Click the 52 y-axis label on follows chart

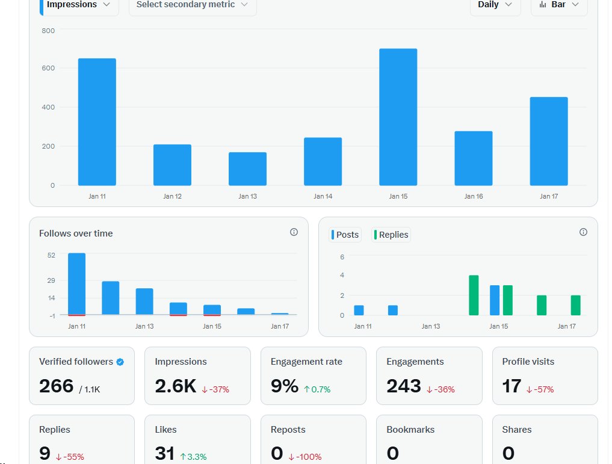pyautogui.click(x=52, y=255)
